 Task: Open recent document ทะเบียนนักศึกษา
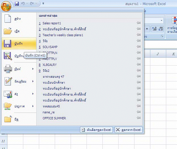(x=89, y=83)
